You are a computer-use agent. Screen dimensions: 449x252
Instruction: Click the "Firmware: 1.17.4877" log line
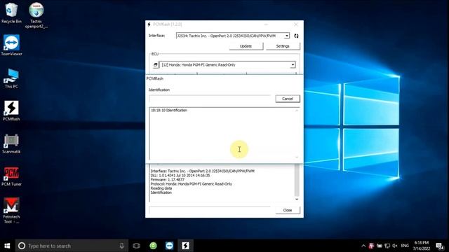pyautogui.click(x=168, y=180)
